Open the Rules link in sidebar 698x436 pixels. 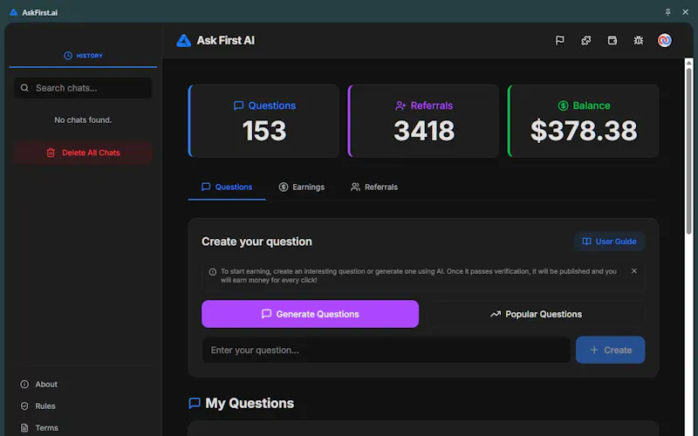[x=38, y=406]
